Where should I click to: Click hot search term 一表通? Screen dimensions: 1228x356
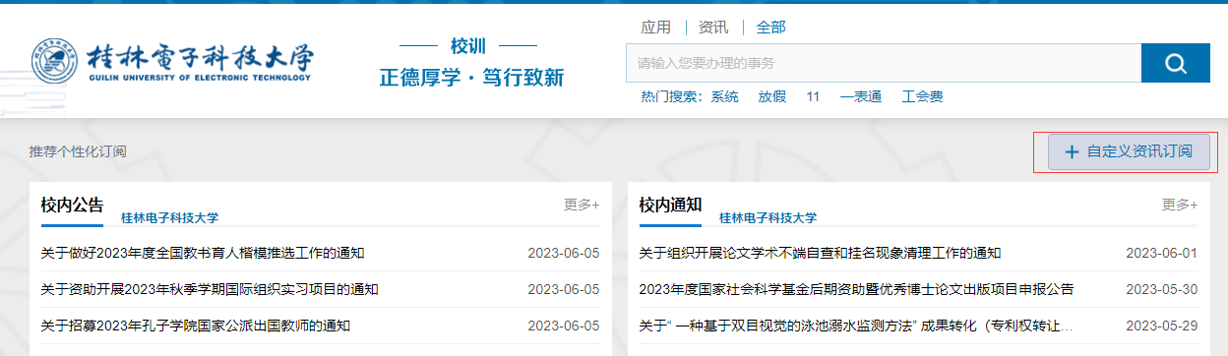(x=861, y=96)
